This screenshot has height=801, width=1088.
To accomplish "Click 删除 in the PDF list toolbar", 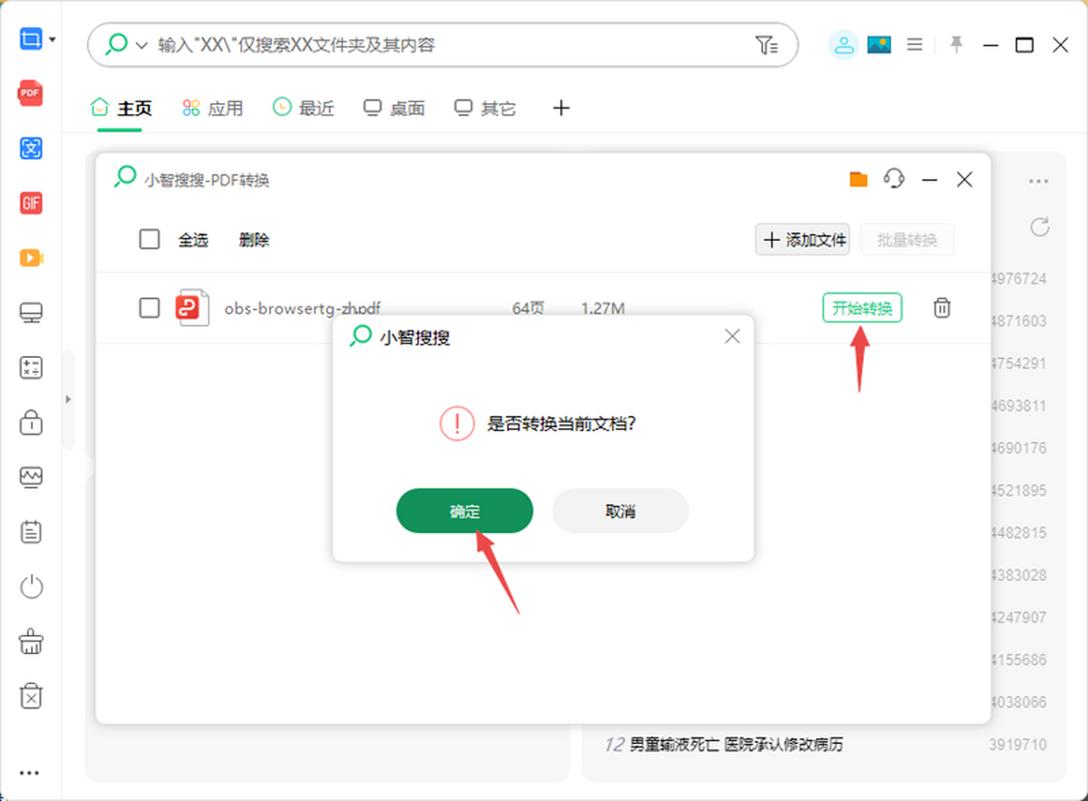I will [x=254, y=240].
